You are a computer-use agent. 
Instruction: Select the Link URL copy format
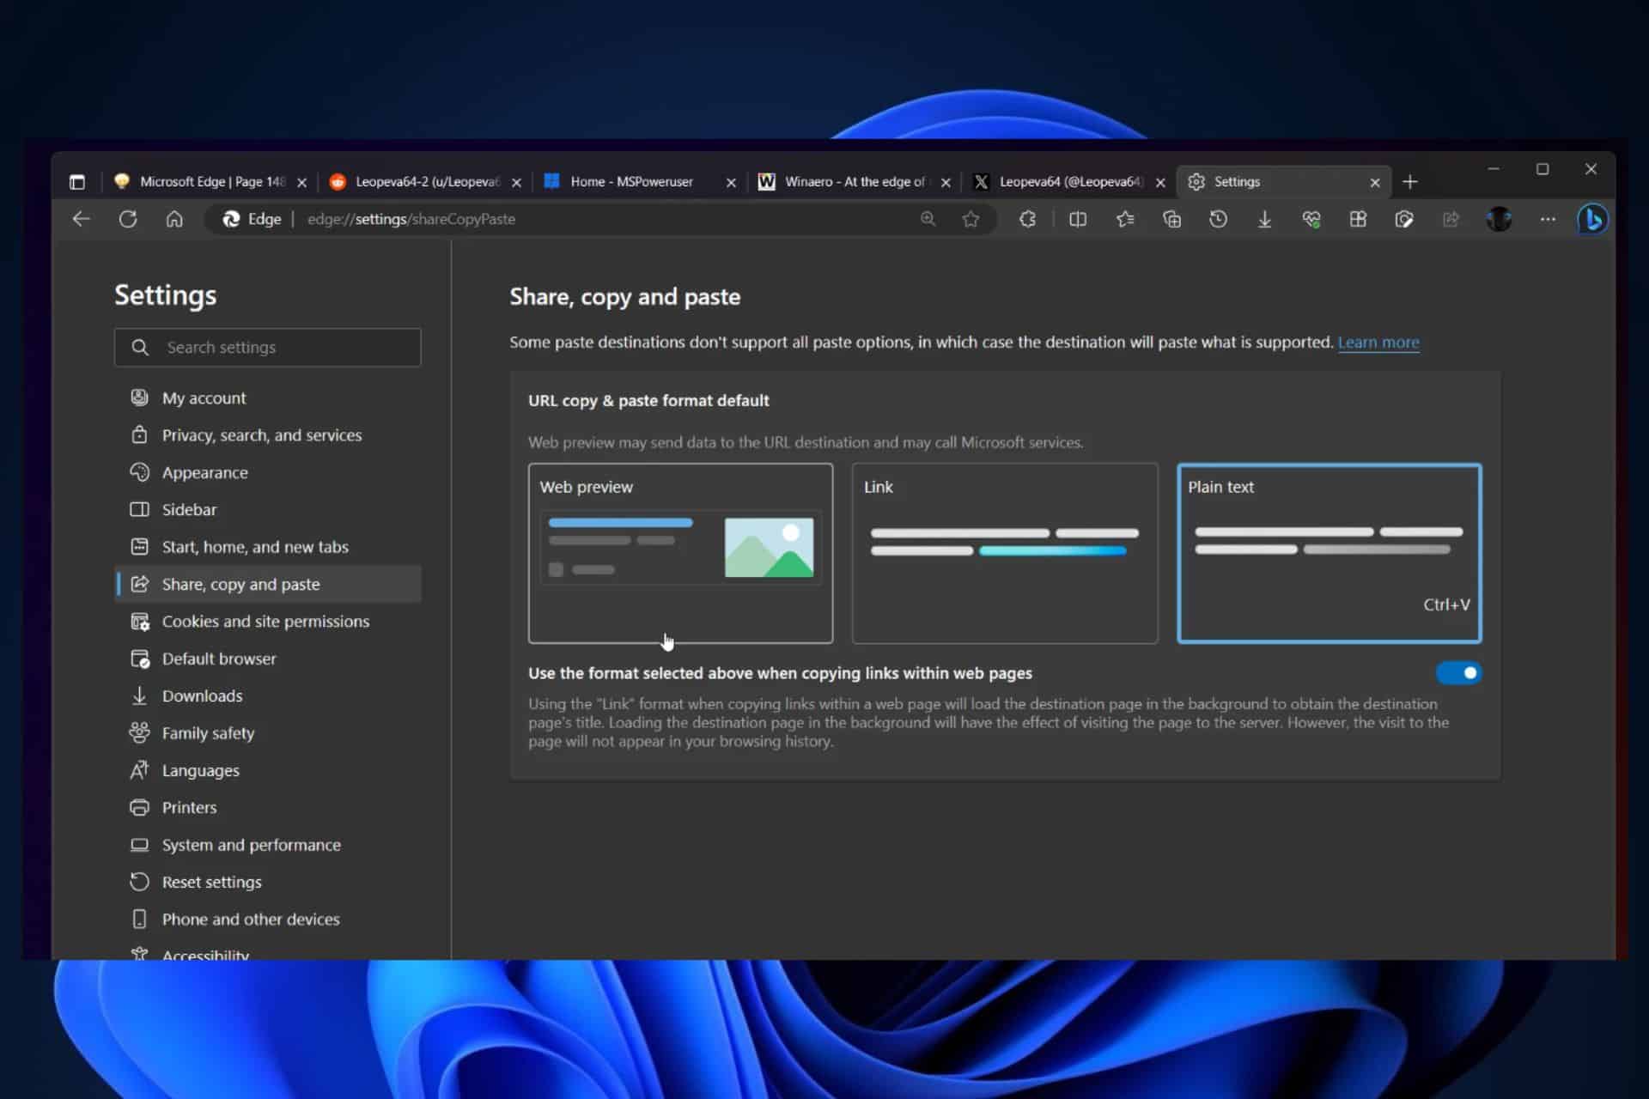1005,550
